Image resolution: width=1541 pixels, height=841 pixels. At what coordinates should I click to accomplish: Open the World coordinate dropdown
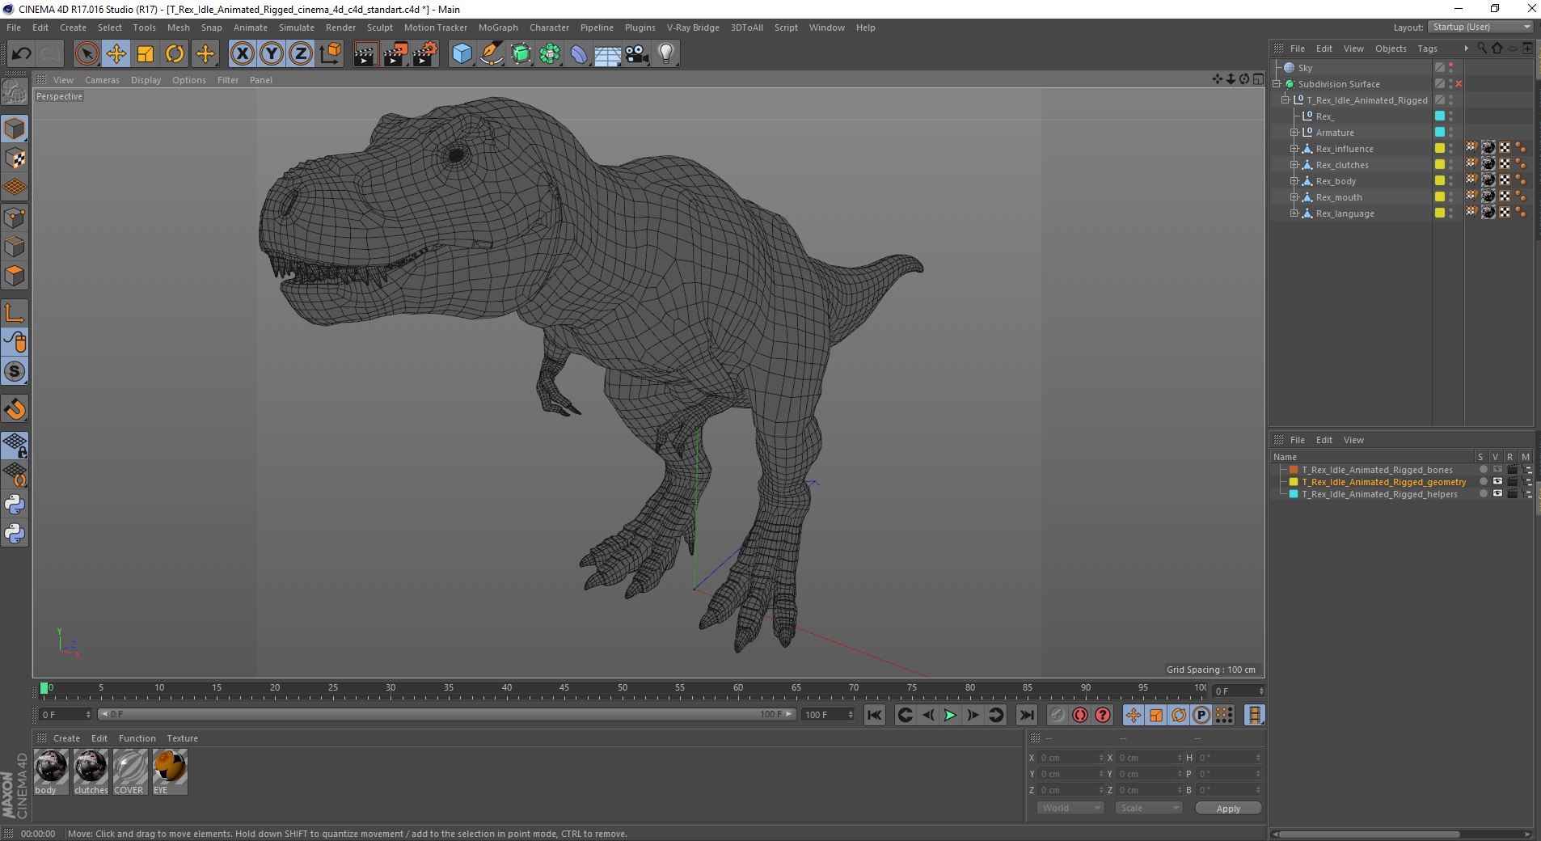coord(1070,808)
